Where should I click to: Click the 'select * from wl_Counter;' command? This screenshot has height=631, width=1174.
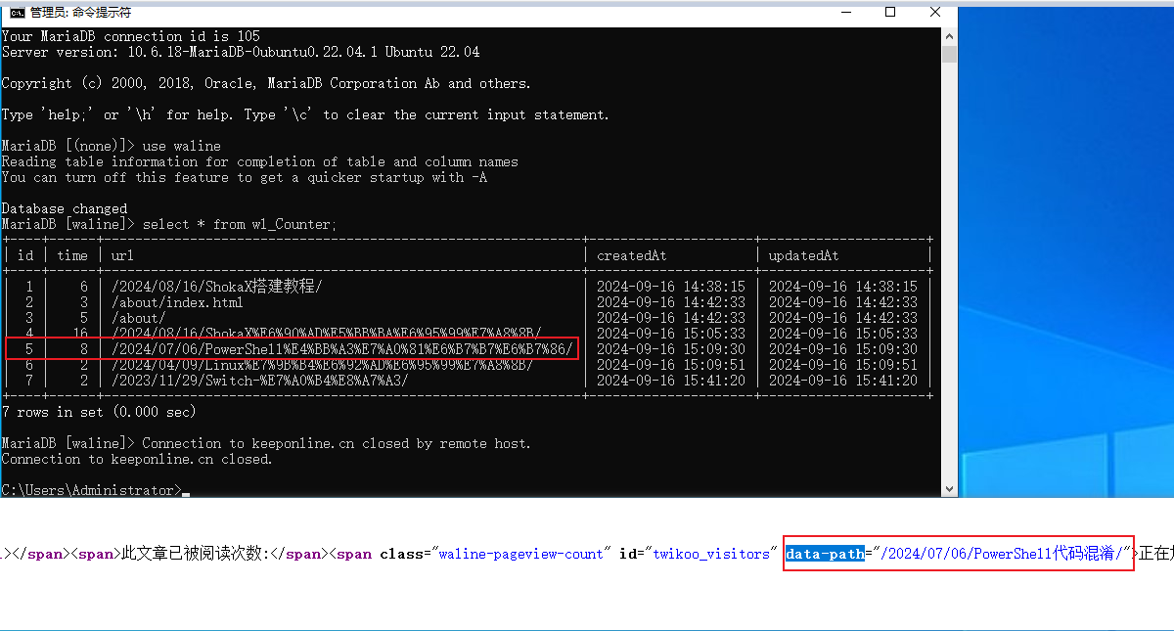(240, 224)
